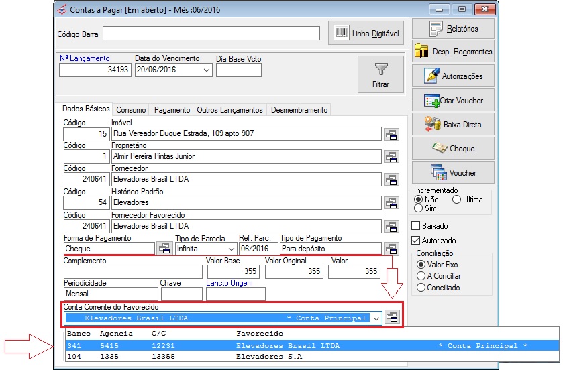Click lookup icon beside Tipo de Pagamento
This screenshot has width=563, height=370.
[x=391, y=249]
